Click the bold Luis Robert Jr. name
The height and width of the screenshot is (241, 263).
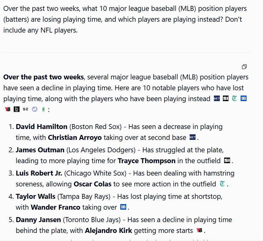[39, 173]
